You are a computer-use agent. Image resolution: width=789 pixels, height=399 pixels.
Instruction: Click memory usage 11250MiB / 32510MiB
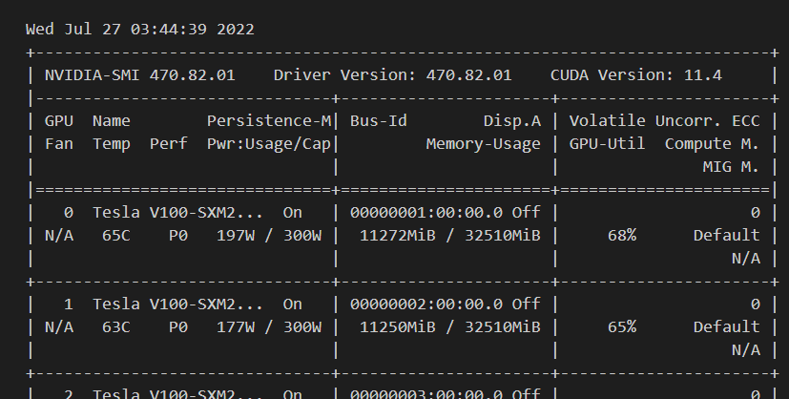(450, 327)
